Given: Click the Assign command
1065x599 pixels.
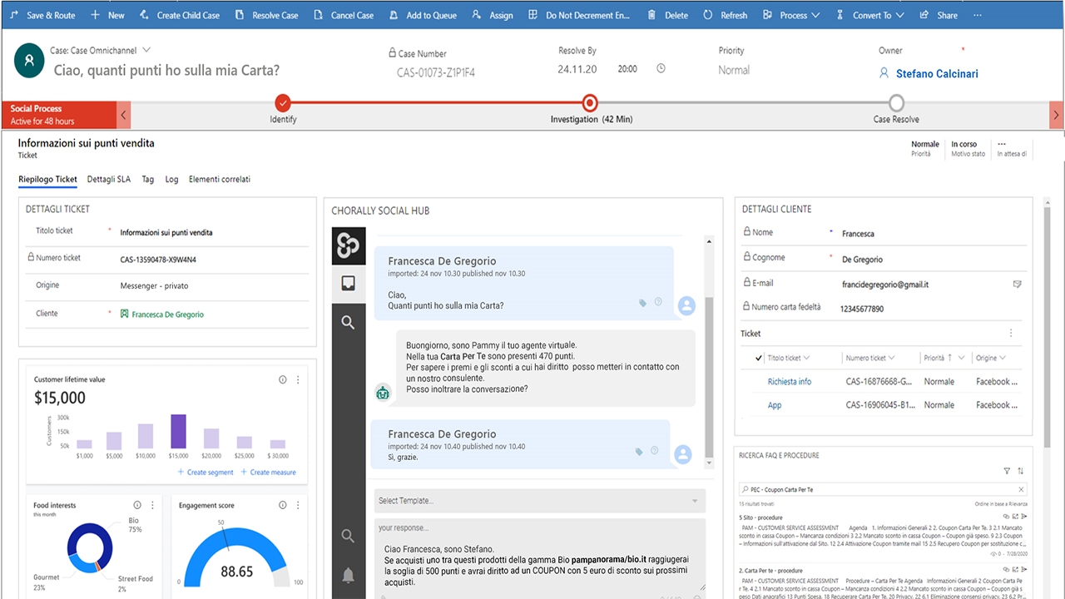Looking at the screenshot, I should (492, 15).
